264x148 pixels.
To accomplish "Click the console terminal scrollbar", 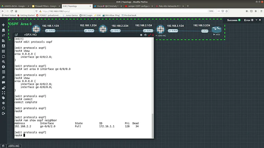I will coord(153,126).
